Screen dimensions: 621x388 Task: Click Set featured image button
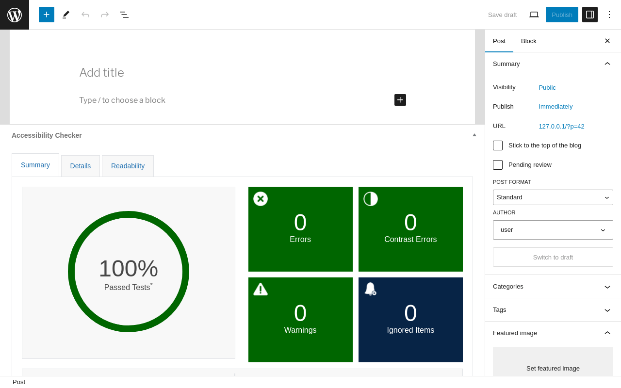(x=553, y=368)
